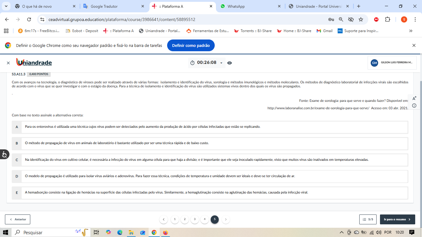Click the stopwatch timer icon
422x237 pixels.
pos(192,63)
